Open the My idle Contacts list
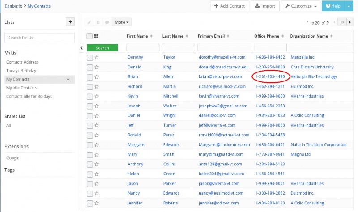Image resolution: width=358 pixels, height=212 pixels. [21, 88]
